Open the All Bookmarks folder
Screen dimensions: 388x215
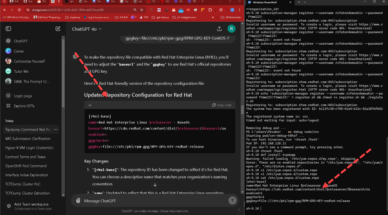coord(231,17)
